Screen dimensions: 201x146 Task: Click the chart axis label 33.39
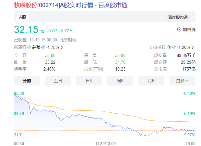(x=19, y=114)
